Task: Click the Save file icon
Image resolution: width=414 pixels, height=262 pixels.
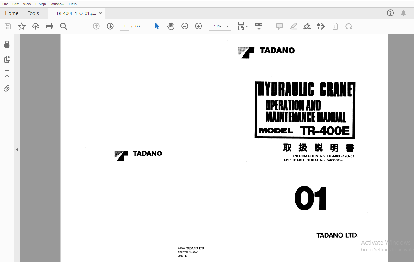Action: coord(8,26)
